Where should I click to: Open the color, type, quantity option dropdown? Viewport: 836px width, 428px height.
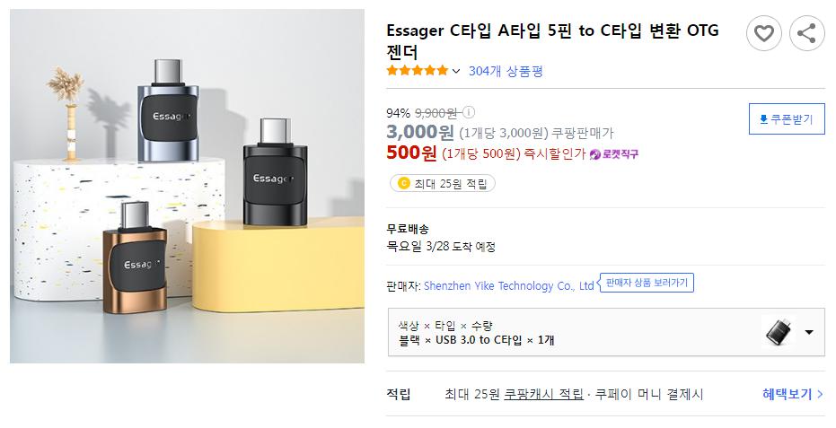[x=606, y=332]
